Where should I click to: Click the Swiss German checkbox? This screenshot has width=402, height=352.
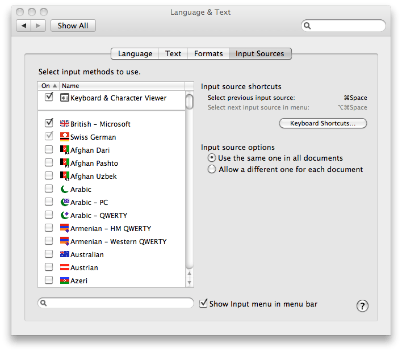(49, 136)
